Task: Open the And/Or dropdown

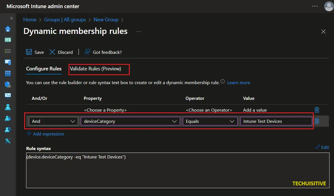Action: pos(53,121)
